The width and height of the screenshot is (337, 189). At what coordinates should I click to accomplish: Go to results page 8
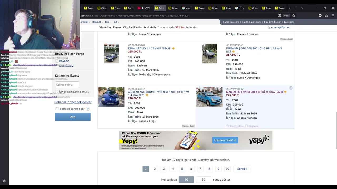click(209, 169)
